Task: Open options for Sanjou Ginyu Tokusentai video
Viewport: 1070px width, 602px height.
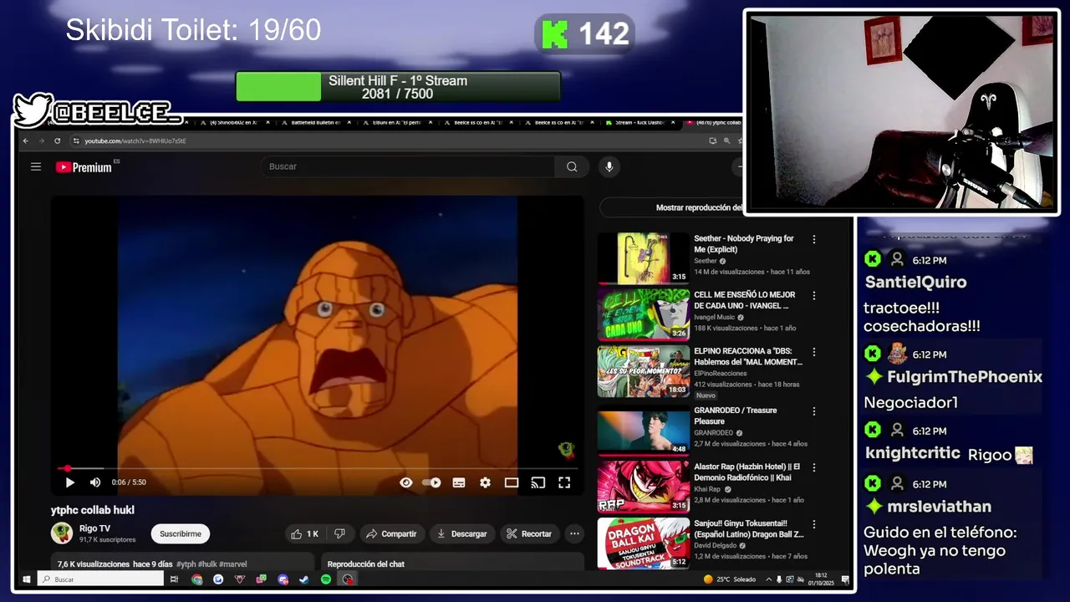Action: click(x=814, y=524)
